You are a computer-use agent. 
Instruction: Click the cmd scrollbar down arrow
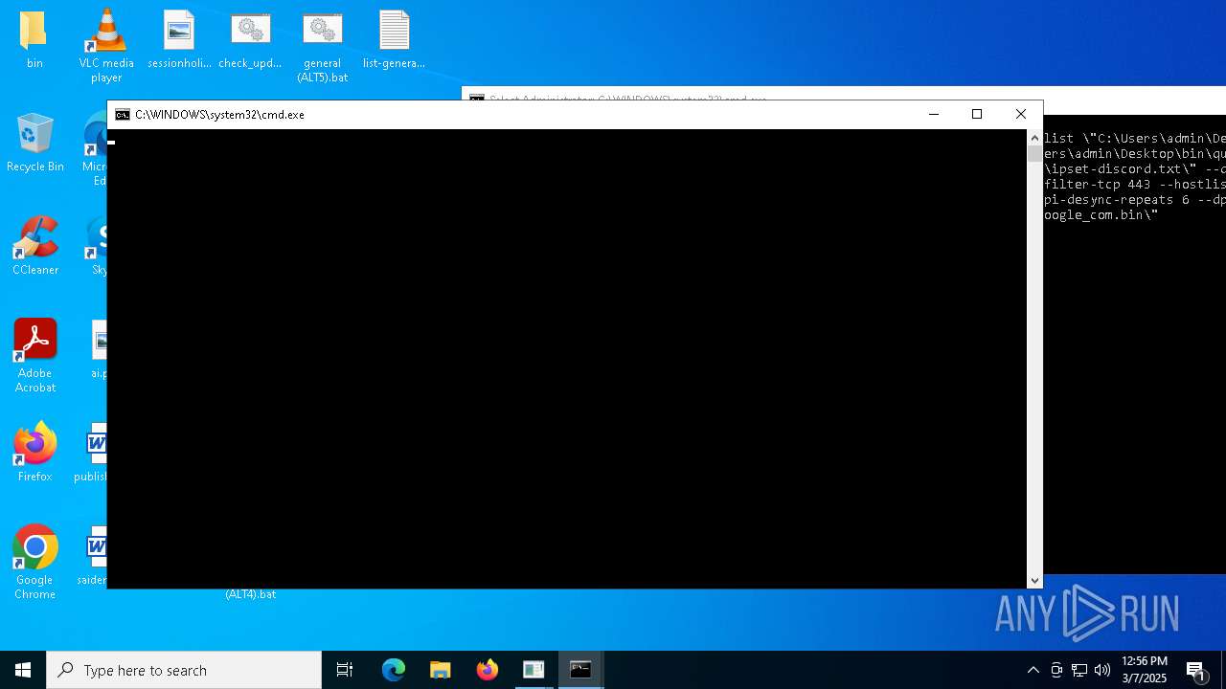coord(1034,581)
